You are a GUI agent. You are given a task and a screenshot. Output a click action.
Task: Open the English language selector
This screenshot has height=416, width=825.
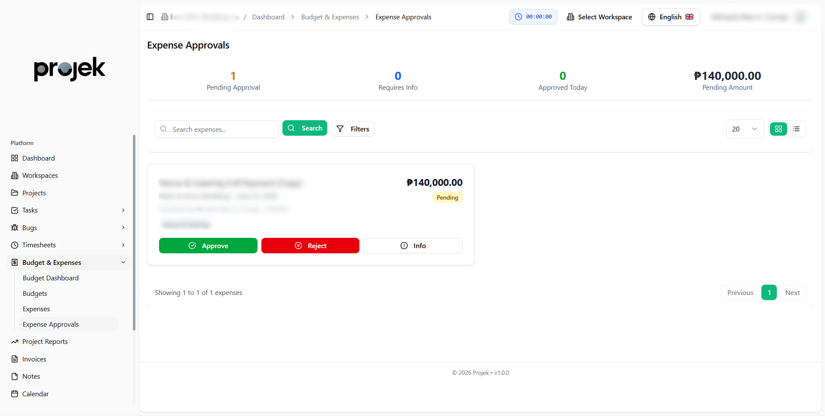(670, 17)
